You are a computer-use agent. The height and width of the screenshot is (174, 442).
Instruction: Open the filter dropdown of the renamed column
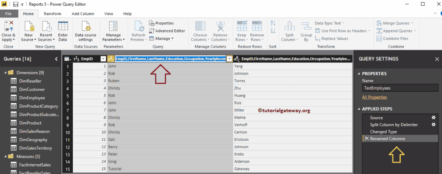[x=229, y=59]
